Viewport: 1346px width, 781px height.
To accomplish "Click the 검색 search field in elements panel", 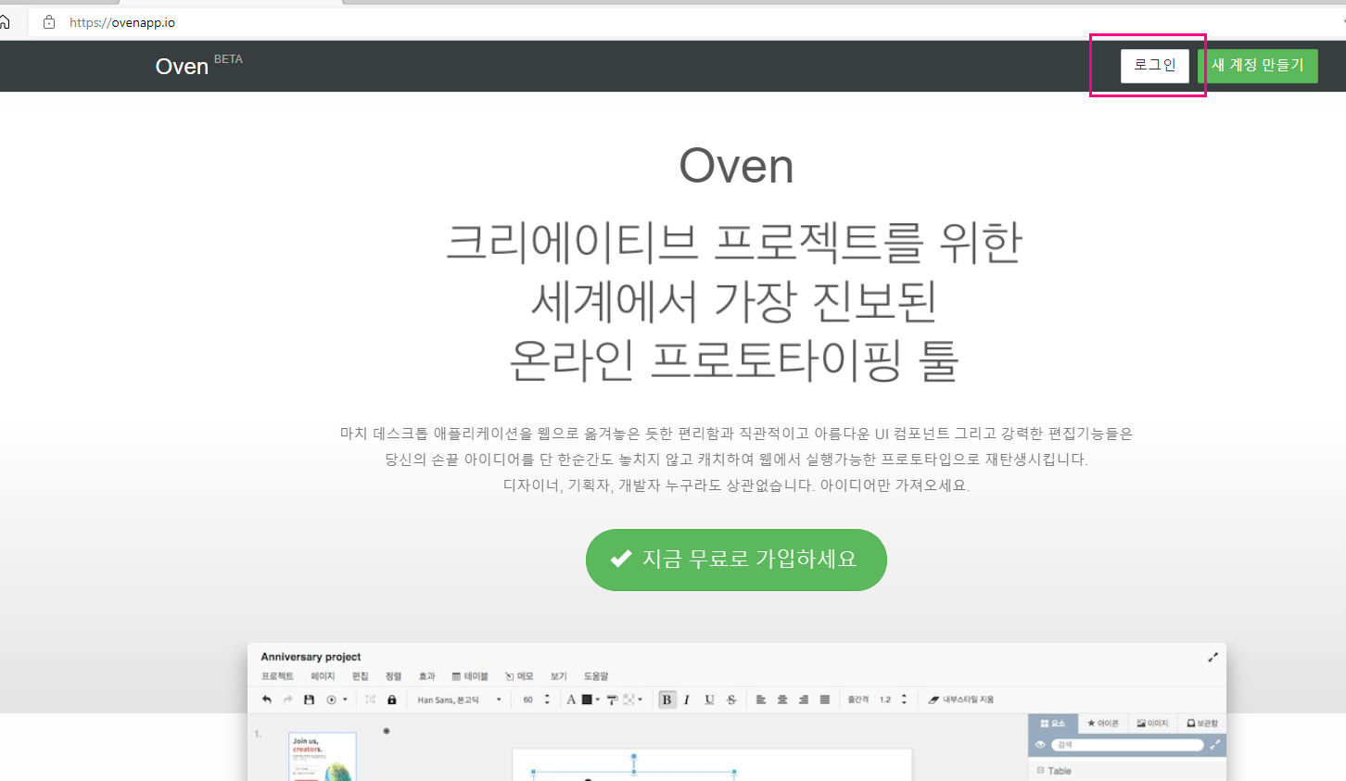I will click(1127, 745).
